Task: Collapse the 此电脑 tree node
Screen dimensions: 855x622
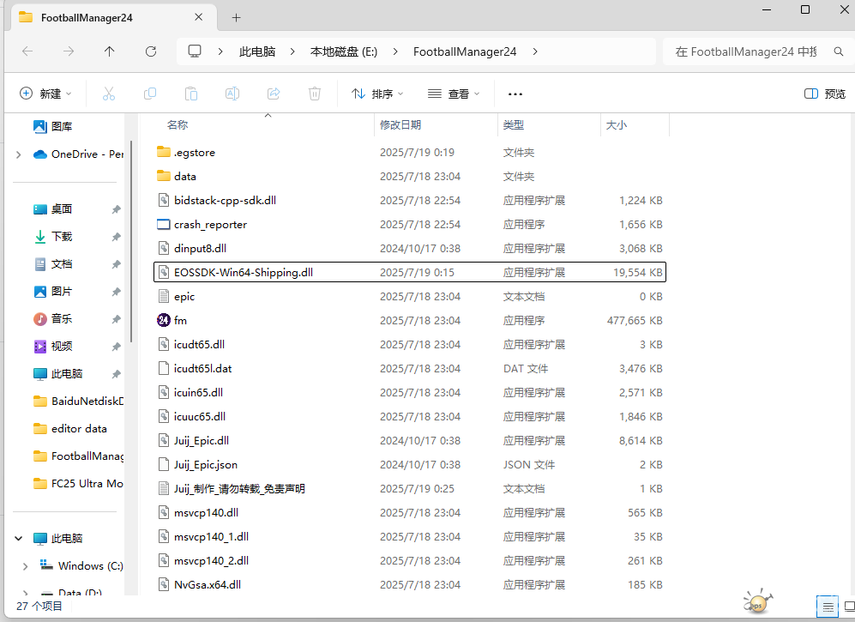Action: [19, 539]
